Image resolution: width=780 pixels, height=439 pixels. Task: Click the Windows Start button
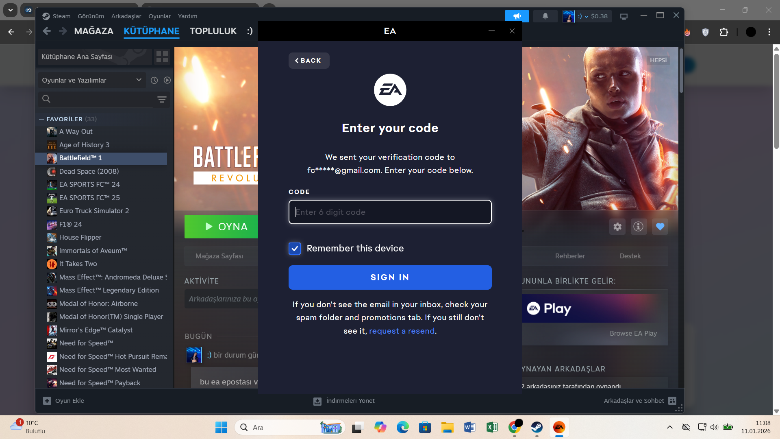point(221,428)
